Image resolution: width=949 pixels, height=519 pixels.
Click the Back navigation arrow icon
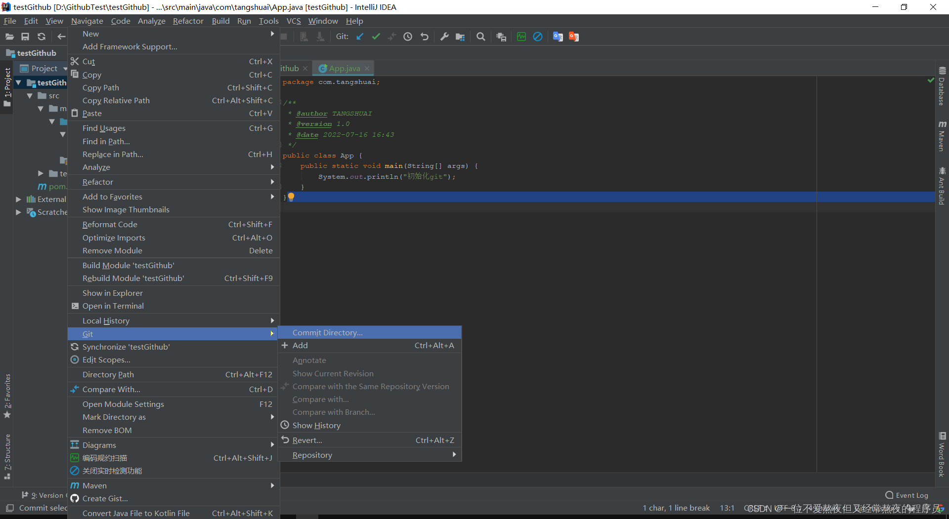[x=61, y=37]
